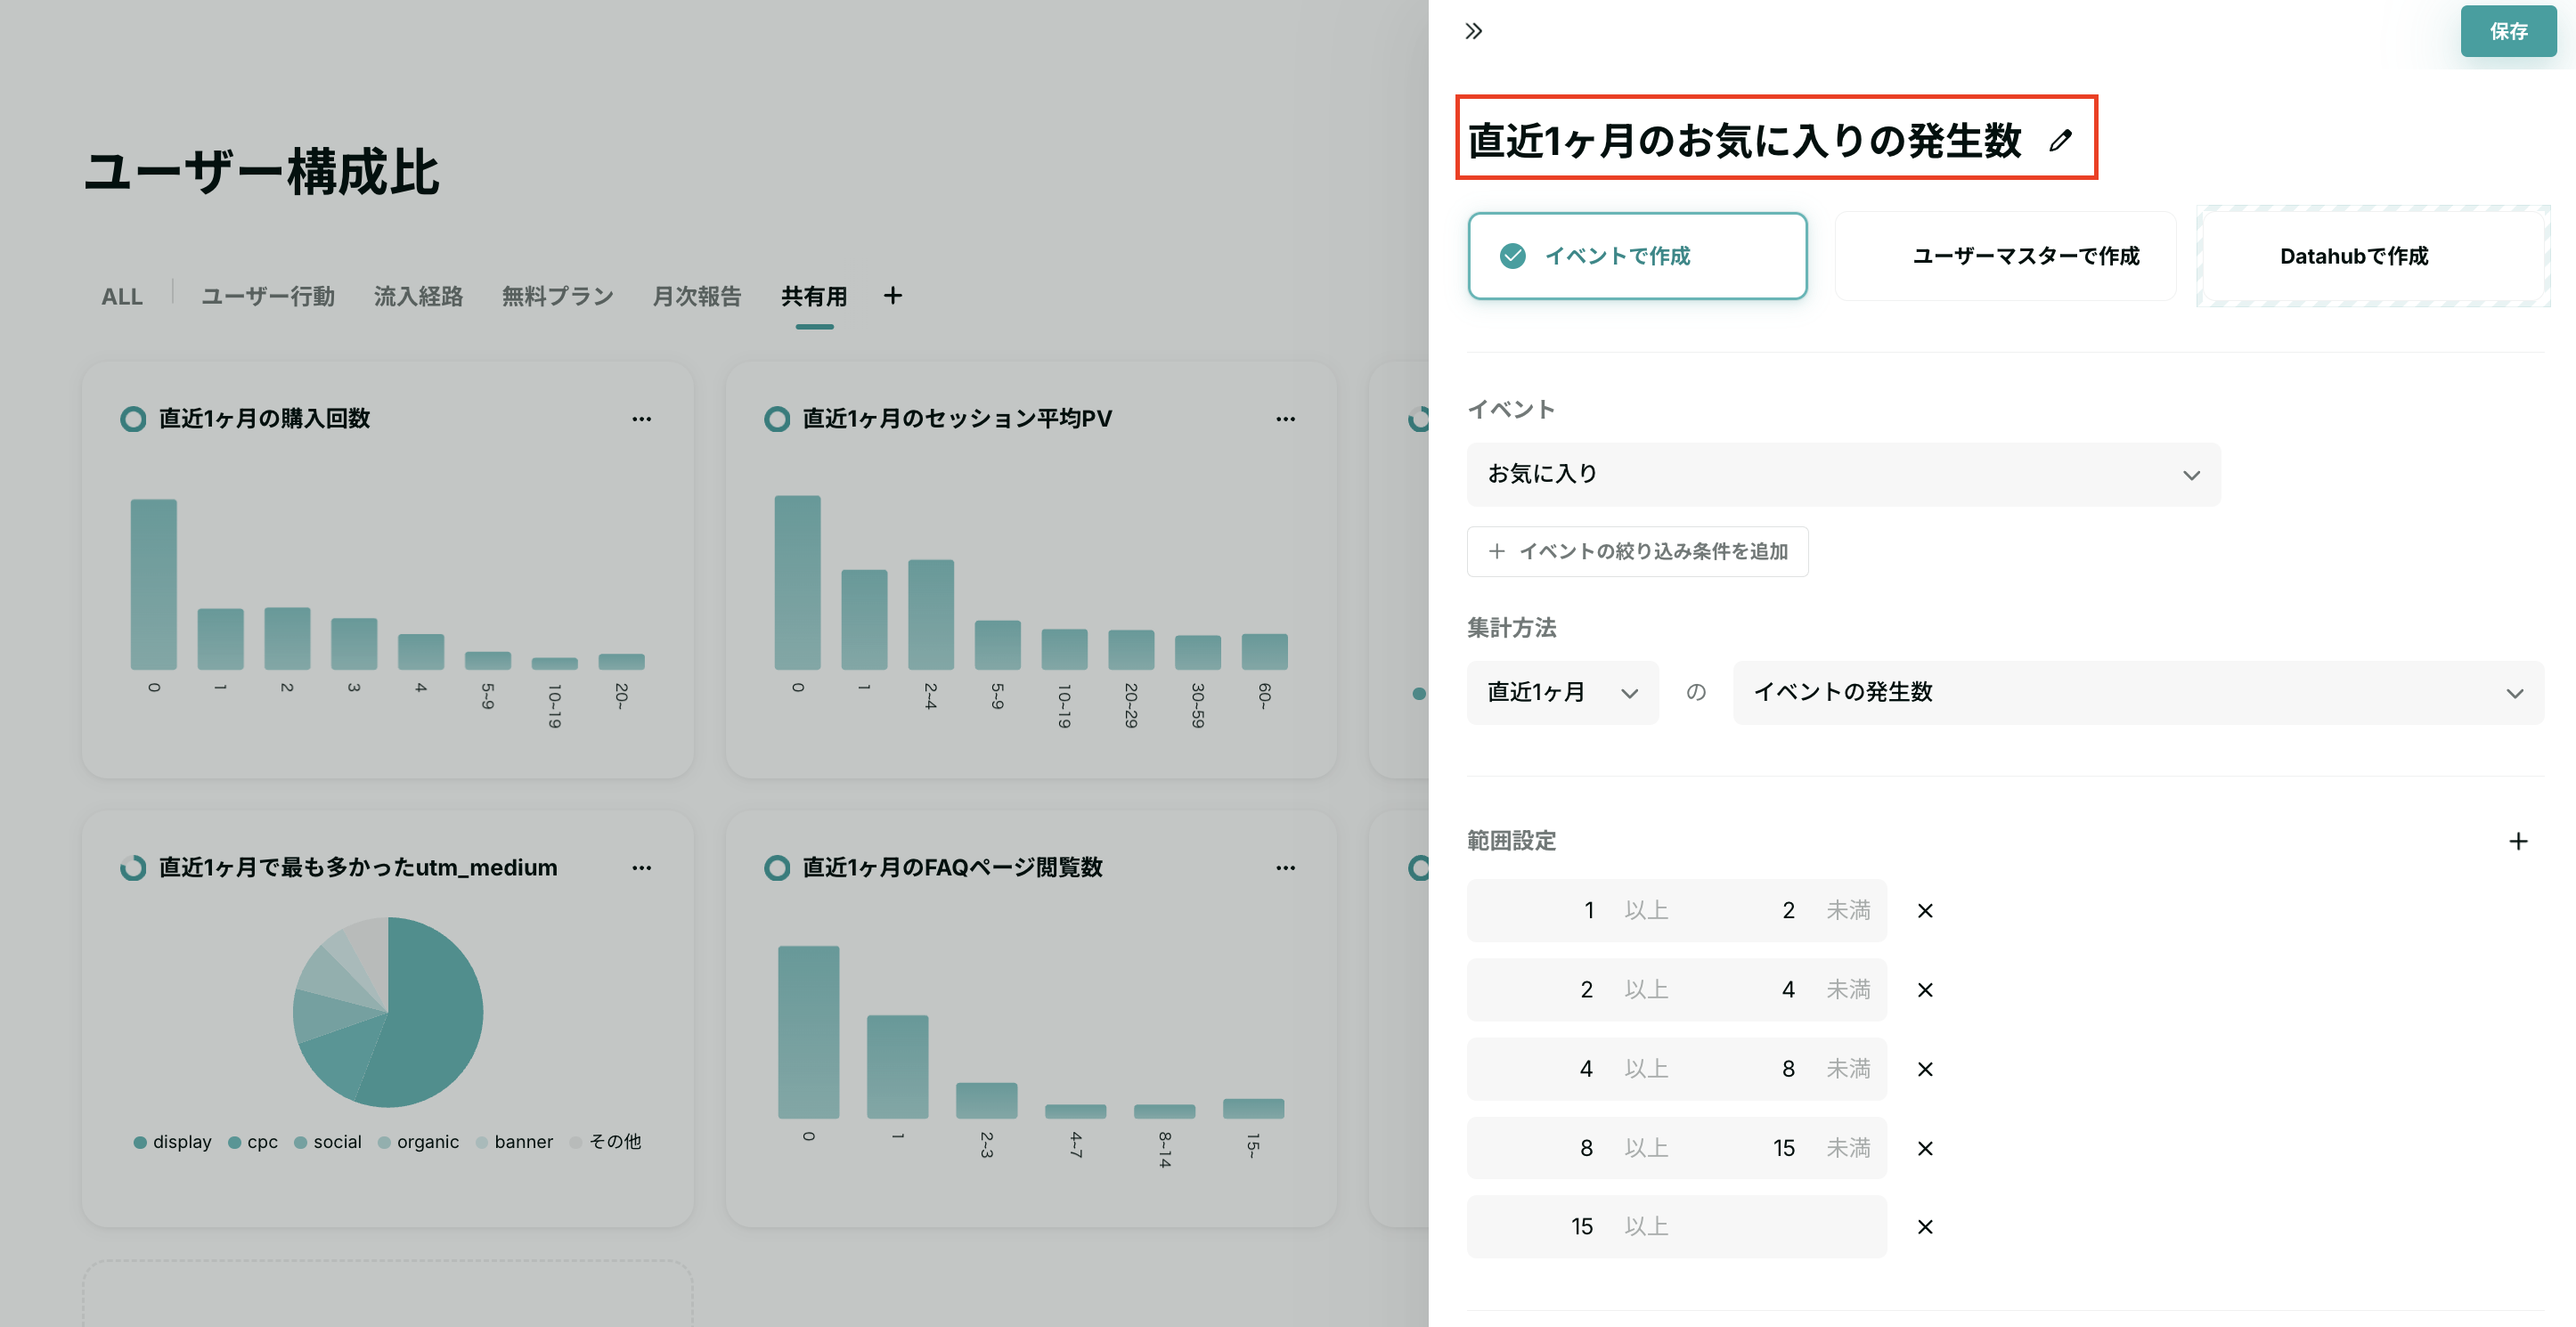The width and height of the screenshot is (2576, 1327).
Task: Edit upper bound 8 in third range
Action: 1787,1069
